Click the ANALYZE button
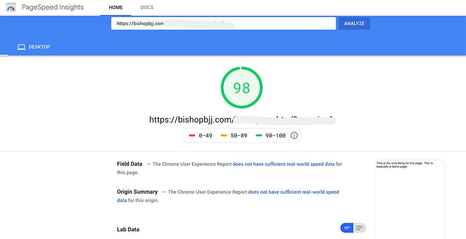 354,23
